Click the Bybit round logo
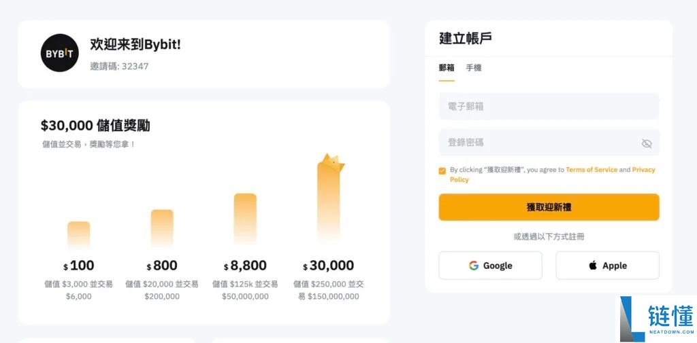 tap(60, 53)
